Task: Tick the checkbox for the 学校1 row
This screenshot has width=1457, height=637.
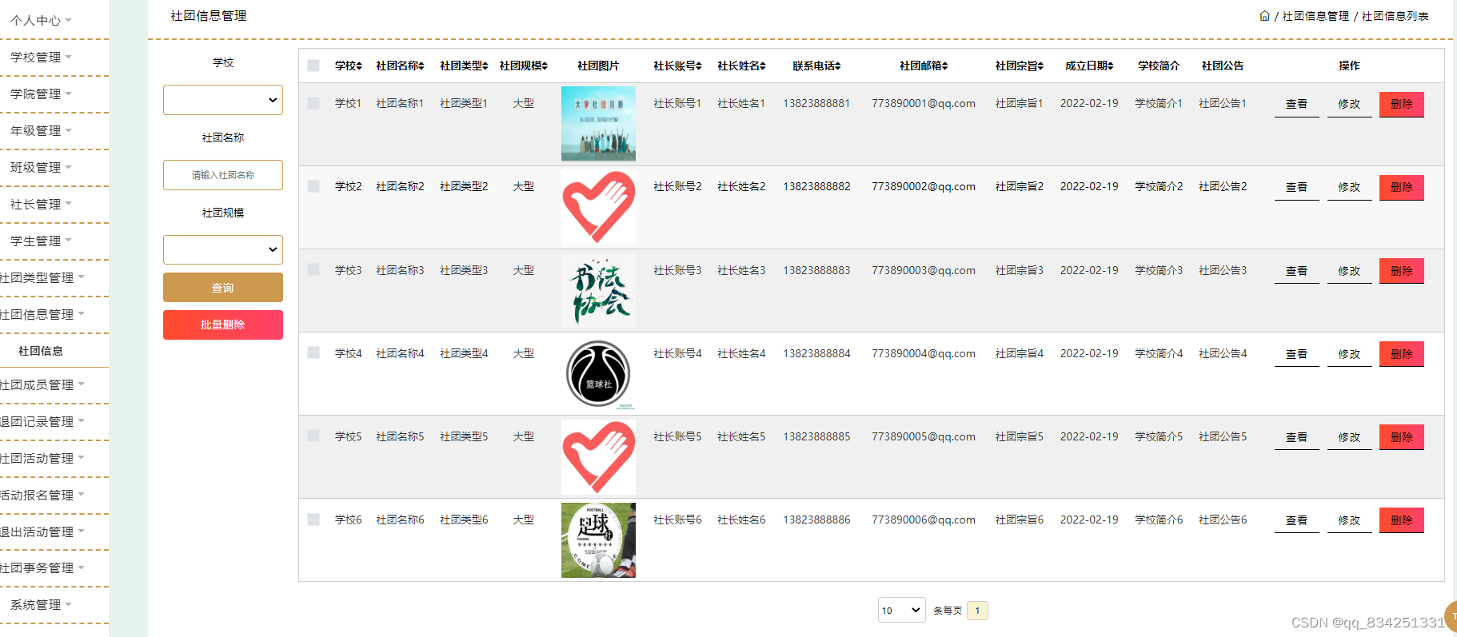Action: pos(313,103)
